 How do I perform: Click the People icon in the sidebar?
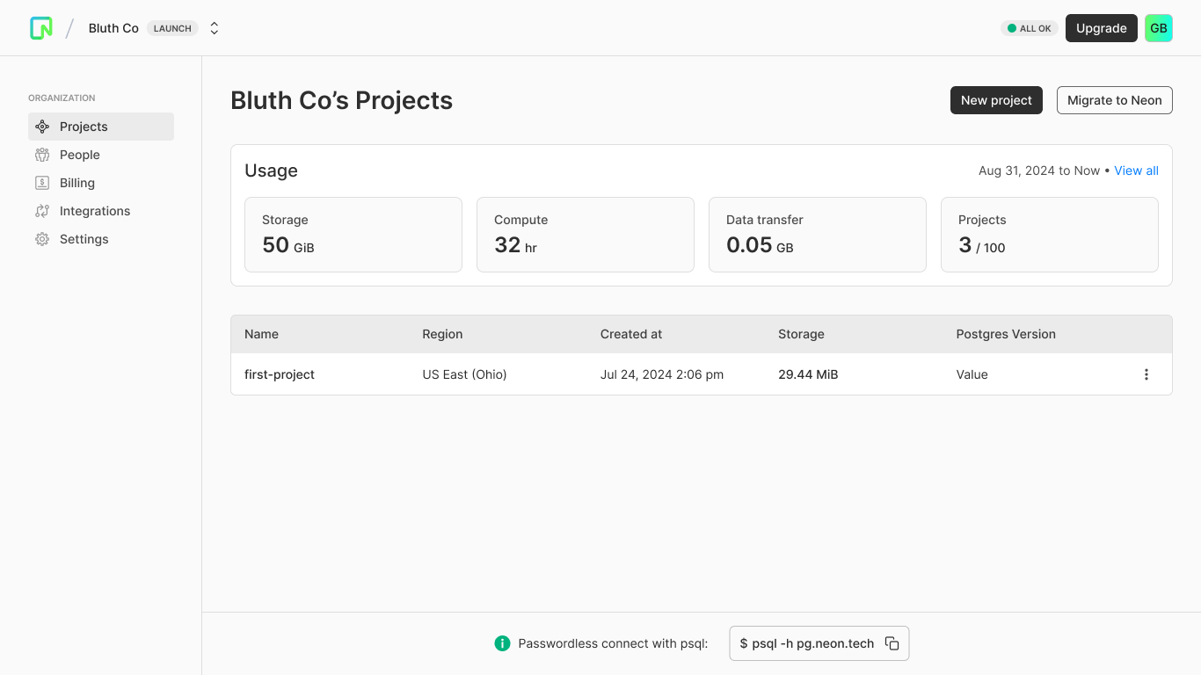coord(42,155)
